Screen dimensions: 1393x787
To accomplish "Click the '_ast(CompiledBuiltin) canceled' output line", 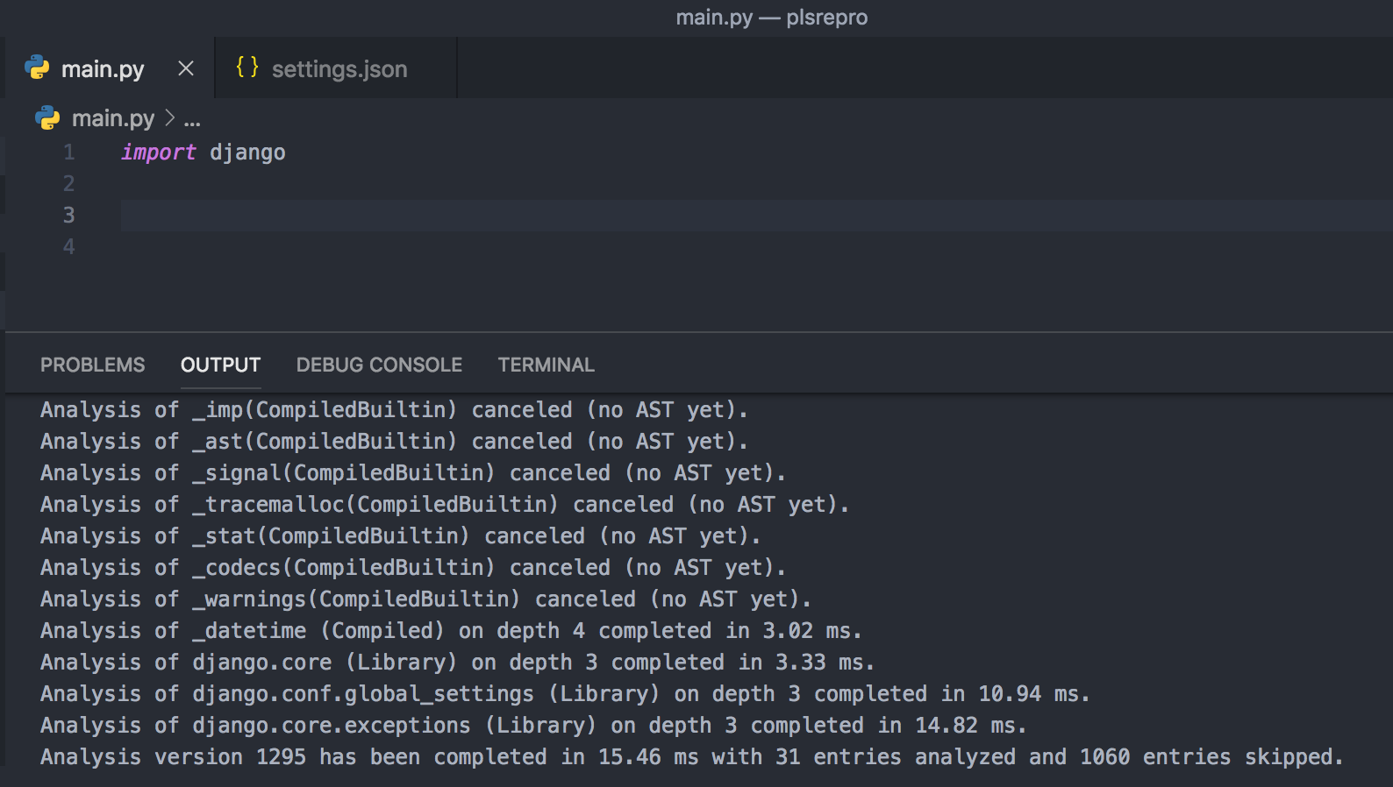I will (x=394, y=442).
